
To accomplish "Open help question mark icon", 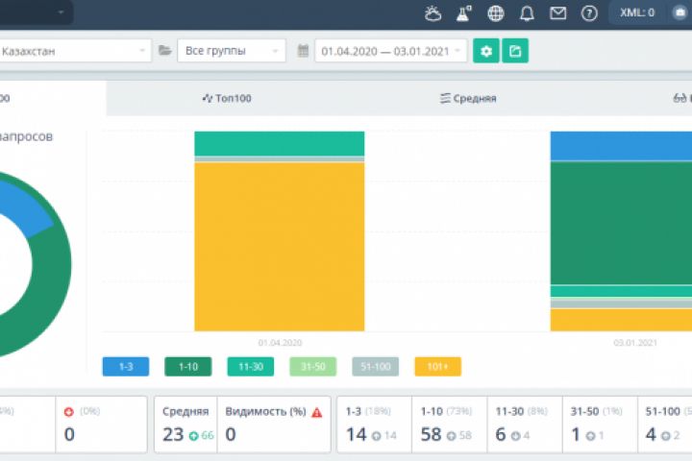I will [x=589, y=13].
